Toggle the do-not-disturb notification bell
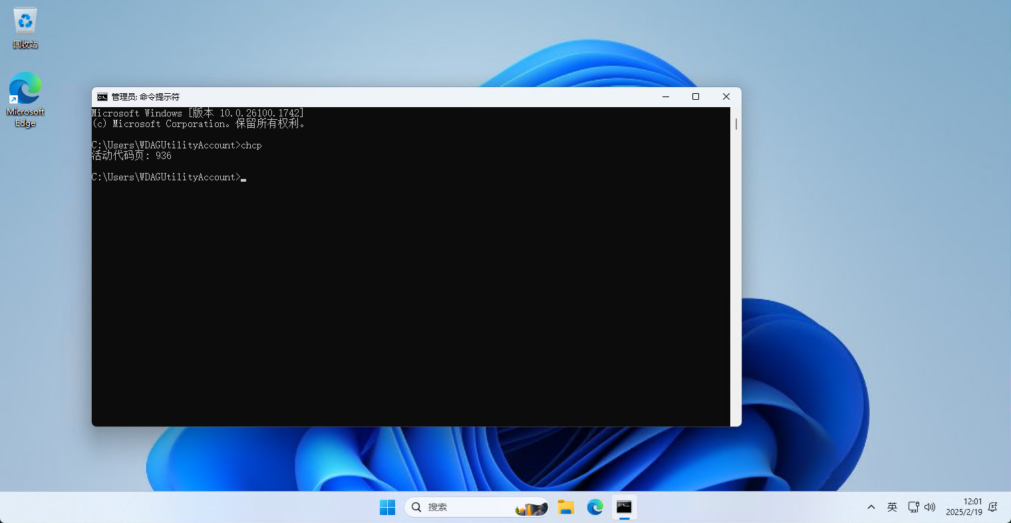Image resolution: width=1011 pixels, height=523 pixels. 993,507
